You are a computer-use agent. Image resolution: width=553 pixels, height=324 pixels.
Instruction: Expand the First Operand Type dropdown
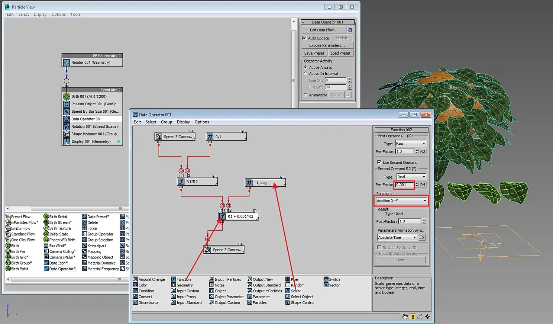click(x=410, y=144)
